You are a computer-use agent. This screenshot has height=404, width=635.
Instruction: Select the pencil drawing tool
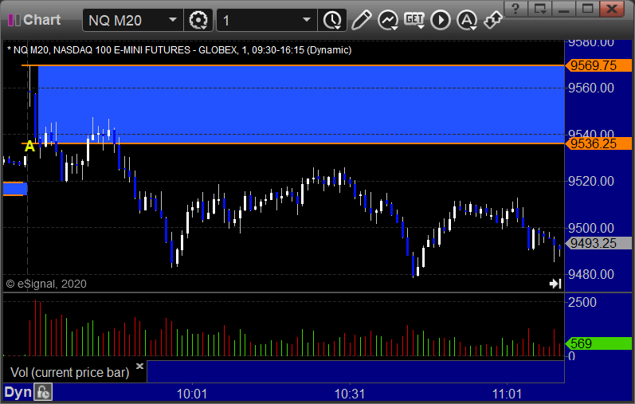[x=361, y=20]
